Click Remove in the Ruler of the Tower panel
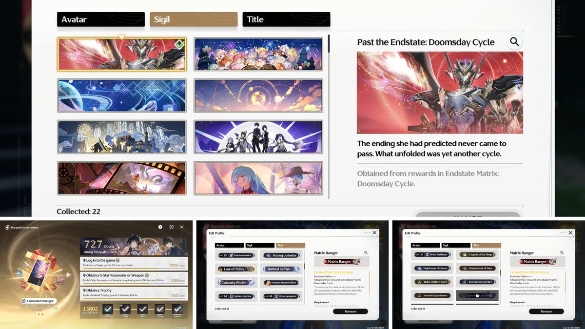Screen dimensions: 585x329 point(546,311)
